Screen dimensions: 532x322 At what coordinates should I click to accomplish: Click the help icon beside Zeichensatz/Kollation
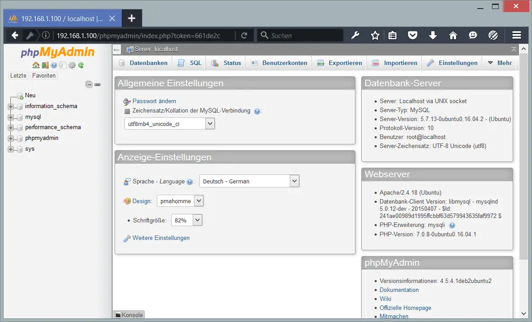point(257,111)
